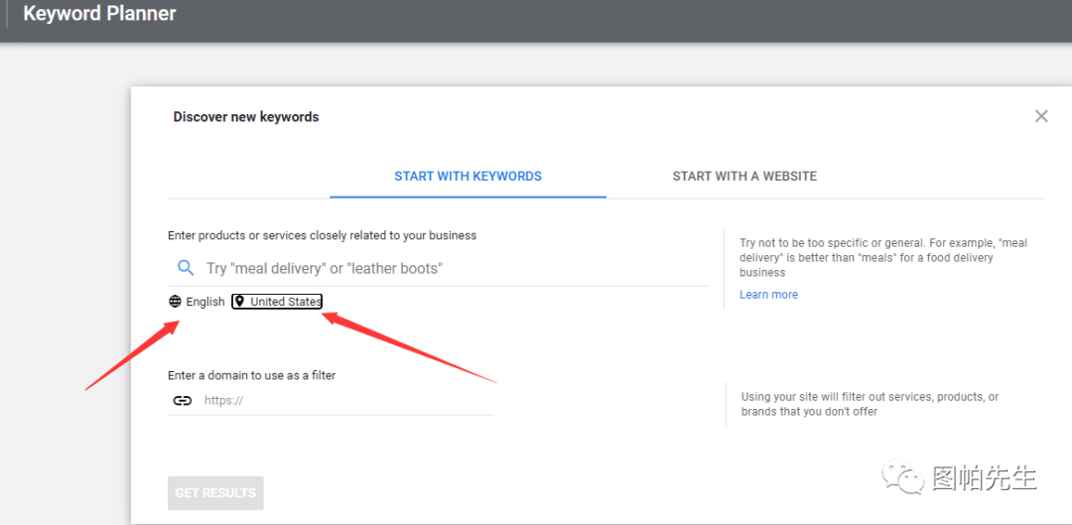This screenshot has height=525, width=1072.
Task: Click the location pin icon
Action: click(x=239, y=302)
